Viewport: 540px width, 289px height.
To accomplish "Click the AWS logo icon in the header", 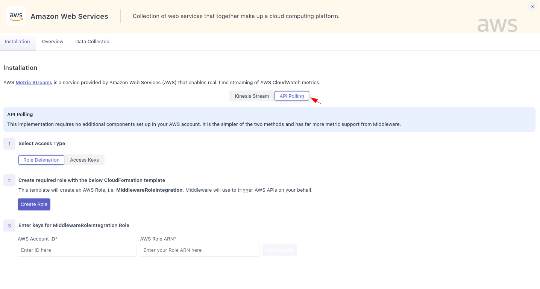I will click(x=16, y=16).
